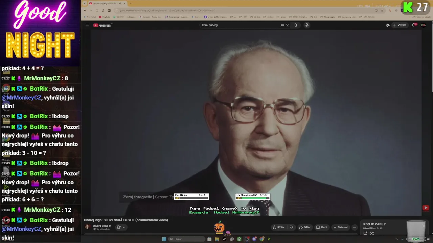
Task: Click the Eduard Birke channel avatar
Action: [x=87, y=227]
